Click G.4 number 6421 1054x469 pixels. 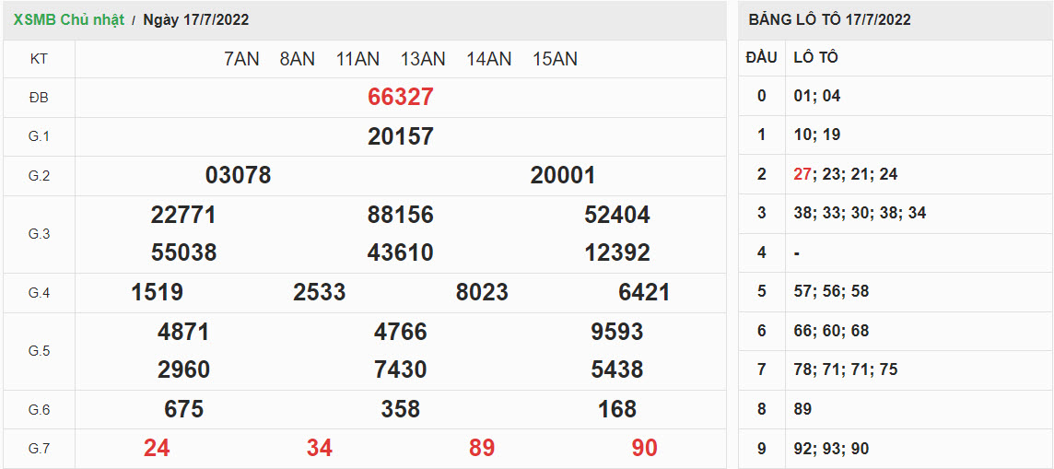click(x=644, y=292)
